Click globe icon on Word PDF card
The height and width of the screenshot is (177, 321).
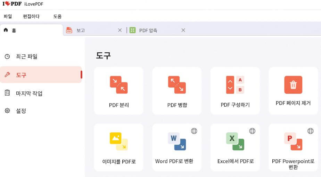[194, 131]
